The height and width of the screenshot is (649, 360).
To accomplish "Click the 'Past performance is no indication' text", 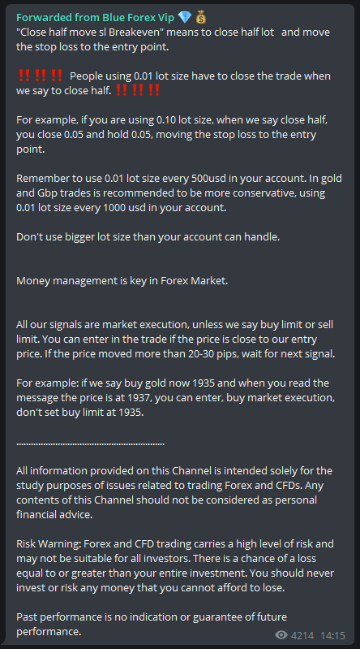I will pos(152,625).
